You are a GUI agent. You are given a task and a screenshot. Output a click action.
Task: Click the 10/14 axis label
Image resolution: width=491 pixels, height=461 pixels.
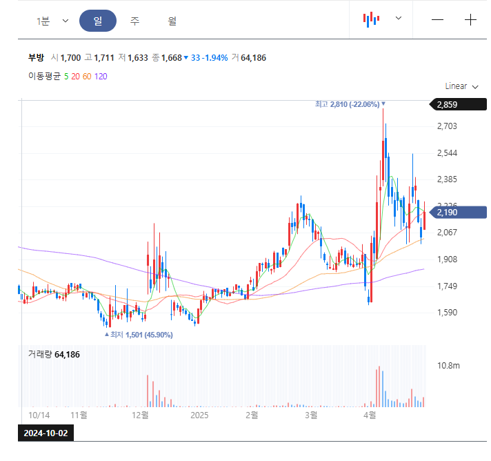(39, 415)
